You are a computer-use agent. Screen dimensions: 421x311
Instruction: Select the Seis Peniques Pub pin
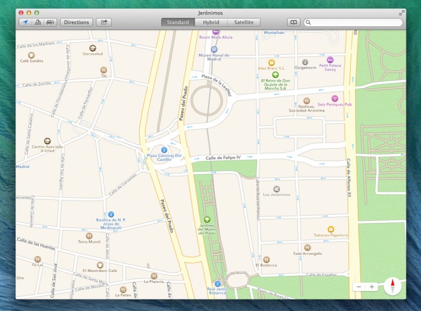tap(334, 98)
